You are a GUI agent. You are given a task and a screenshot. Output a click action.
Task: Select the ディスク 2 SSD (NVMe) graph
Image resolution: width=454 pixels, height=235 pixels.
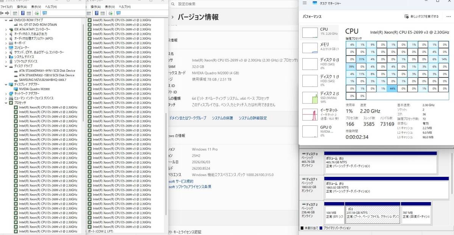pyautogui.click(x=309, y=97)
